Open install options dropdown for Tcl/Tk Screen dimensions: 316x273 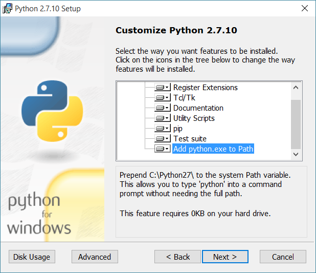[x=163, y=98]
